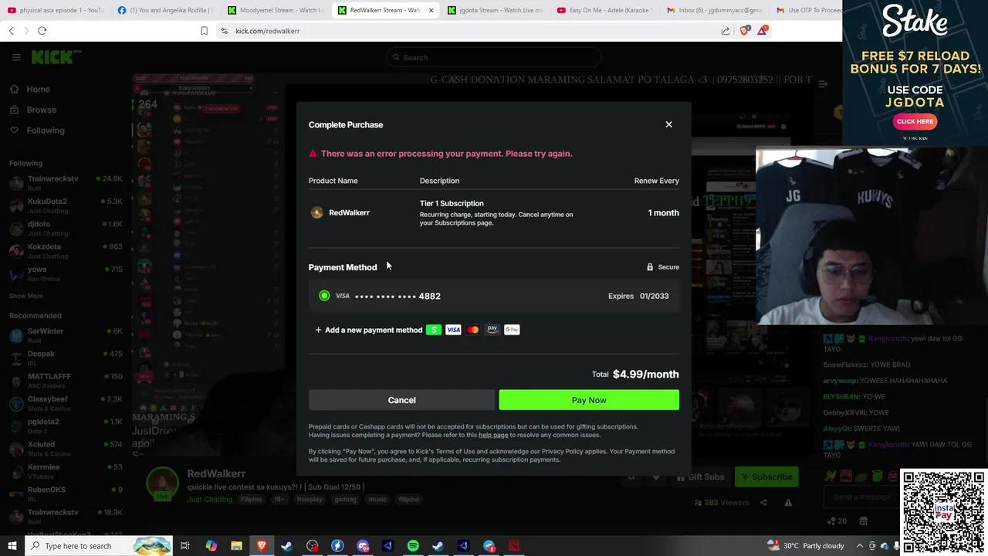Click the share icon in address bar
Screen dimensions: 988x556
[726, 31]
